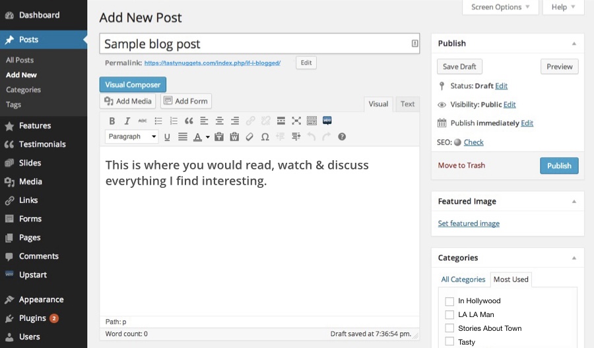Click Add Media button
This screenshot has height=348, width=594.
click(128, 101)
